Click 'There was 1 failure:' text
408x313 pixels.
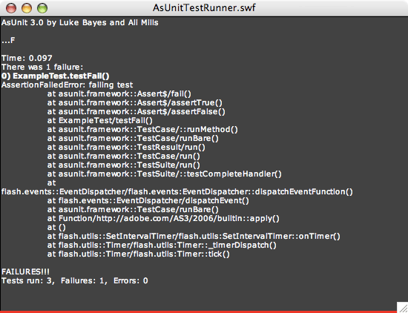point(42,67)
